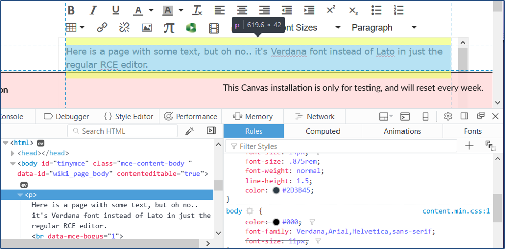This screenshot has height=249, width=505.
Task: Open the Performance tab
Action: [190, 117]
